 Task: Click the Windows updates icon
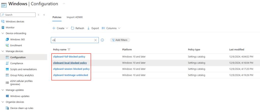(7, 96)
